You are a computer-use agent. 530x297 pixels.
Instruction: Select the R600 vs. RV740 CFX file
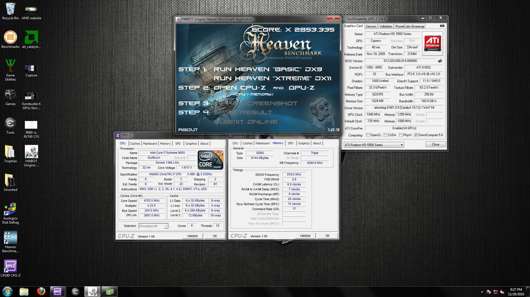[x=31, y=129]
